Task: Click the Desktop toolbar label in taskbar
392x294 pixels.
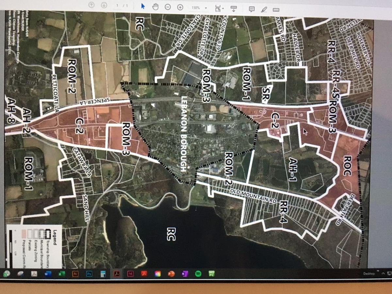Action: click(x=369, y=273)
